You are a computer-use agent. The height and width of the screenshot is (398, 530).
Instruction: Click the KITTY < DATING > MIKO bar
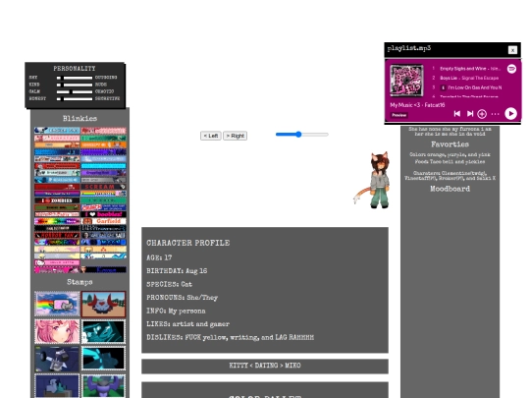(265, 367)
